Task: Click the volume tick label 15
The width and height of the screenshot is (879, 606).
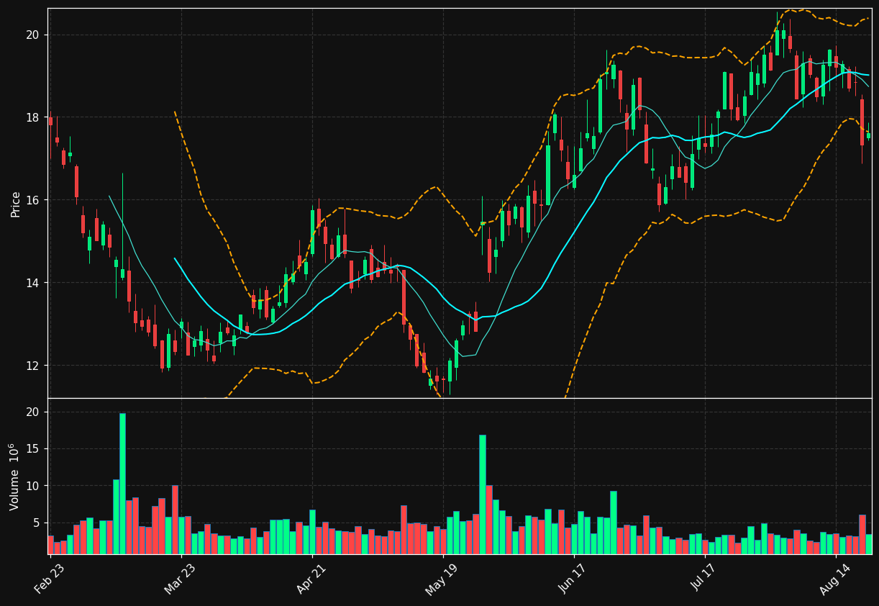Action: tap(32, 449)
